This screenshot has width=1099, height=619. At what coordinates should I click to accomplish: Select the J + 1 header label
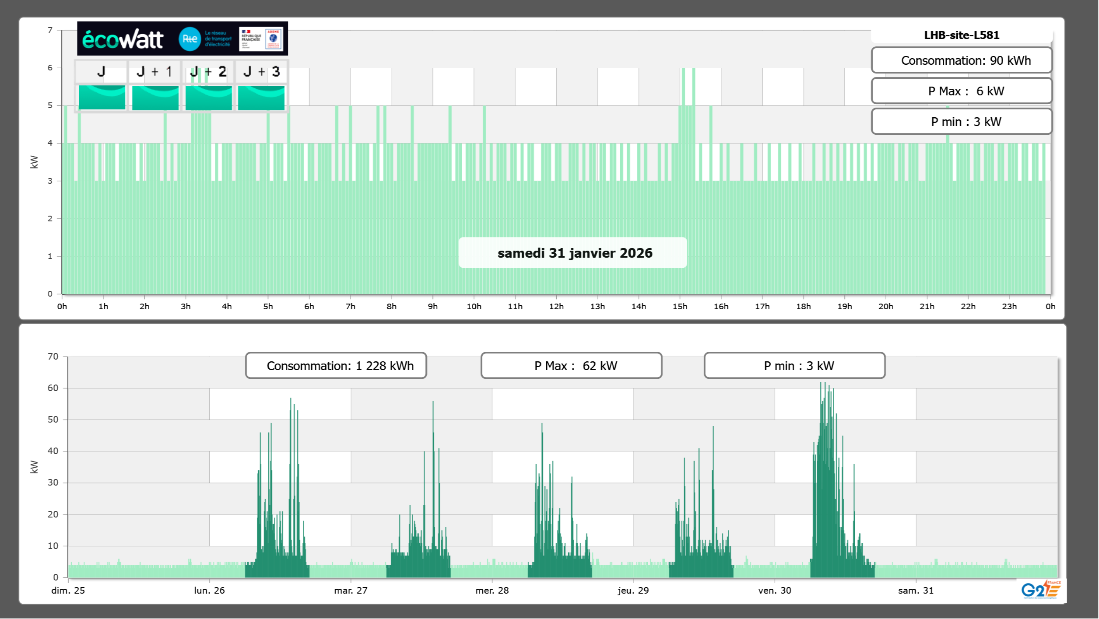[154, 72]
